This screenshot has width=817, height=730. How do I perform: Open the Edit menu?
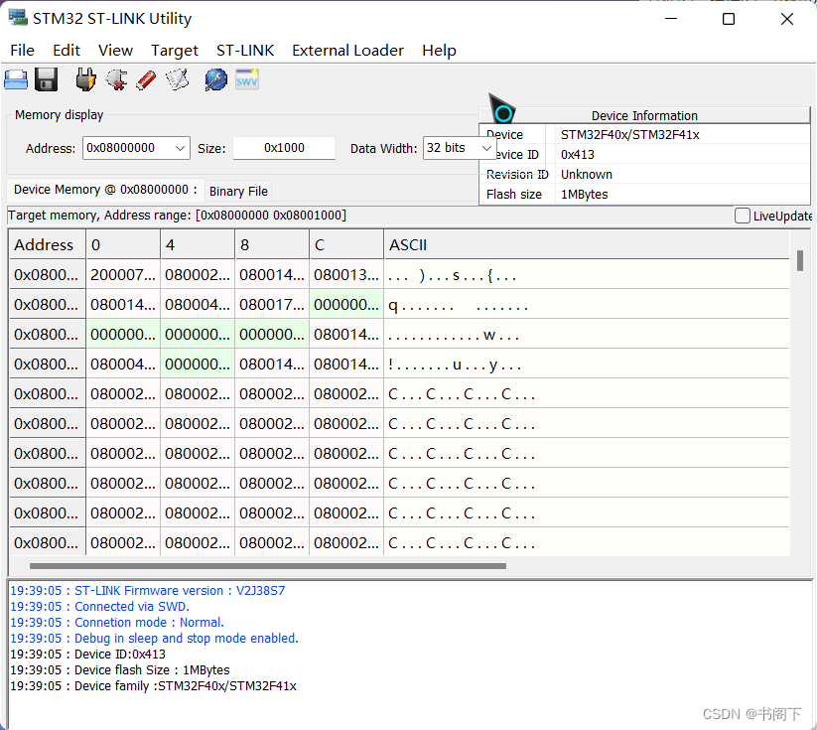pyautogui.click(x=67, y=51)
